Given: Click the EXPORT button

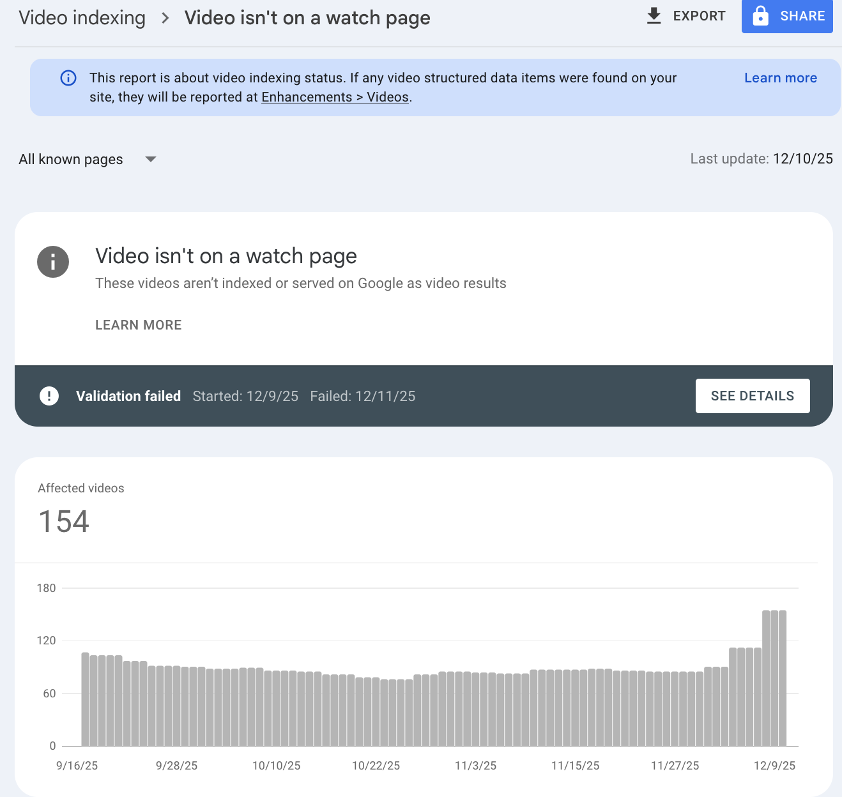Looking at the screenshot, I should coord(686,16).
